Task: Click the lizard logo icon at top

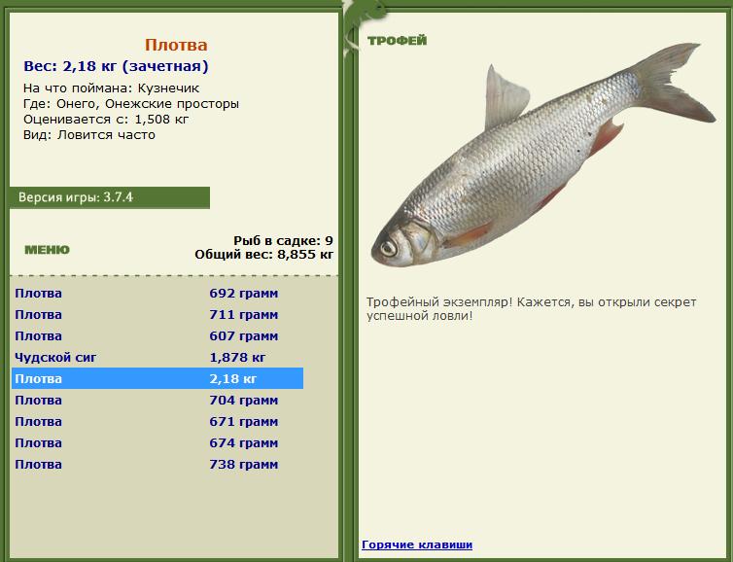Action: [365, 26]
